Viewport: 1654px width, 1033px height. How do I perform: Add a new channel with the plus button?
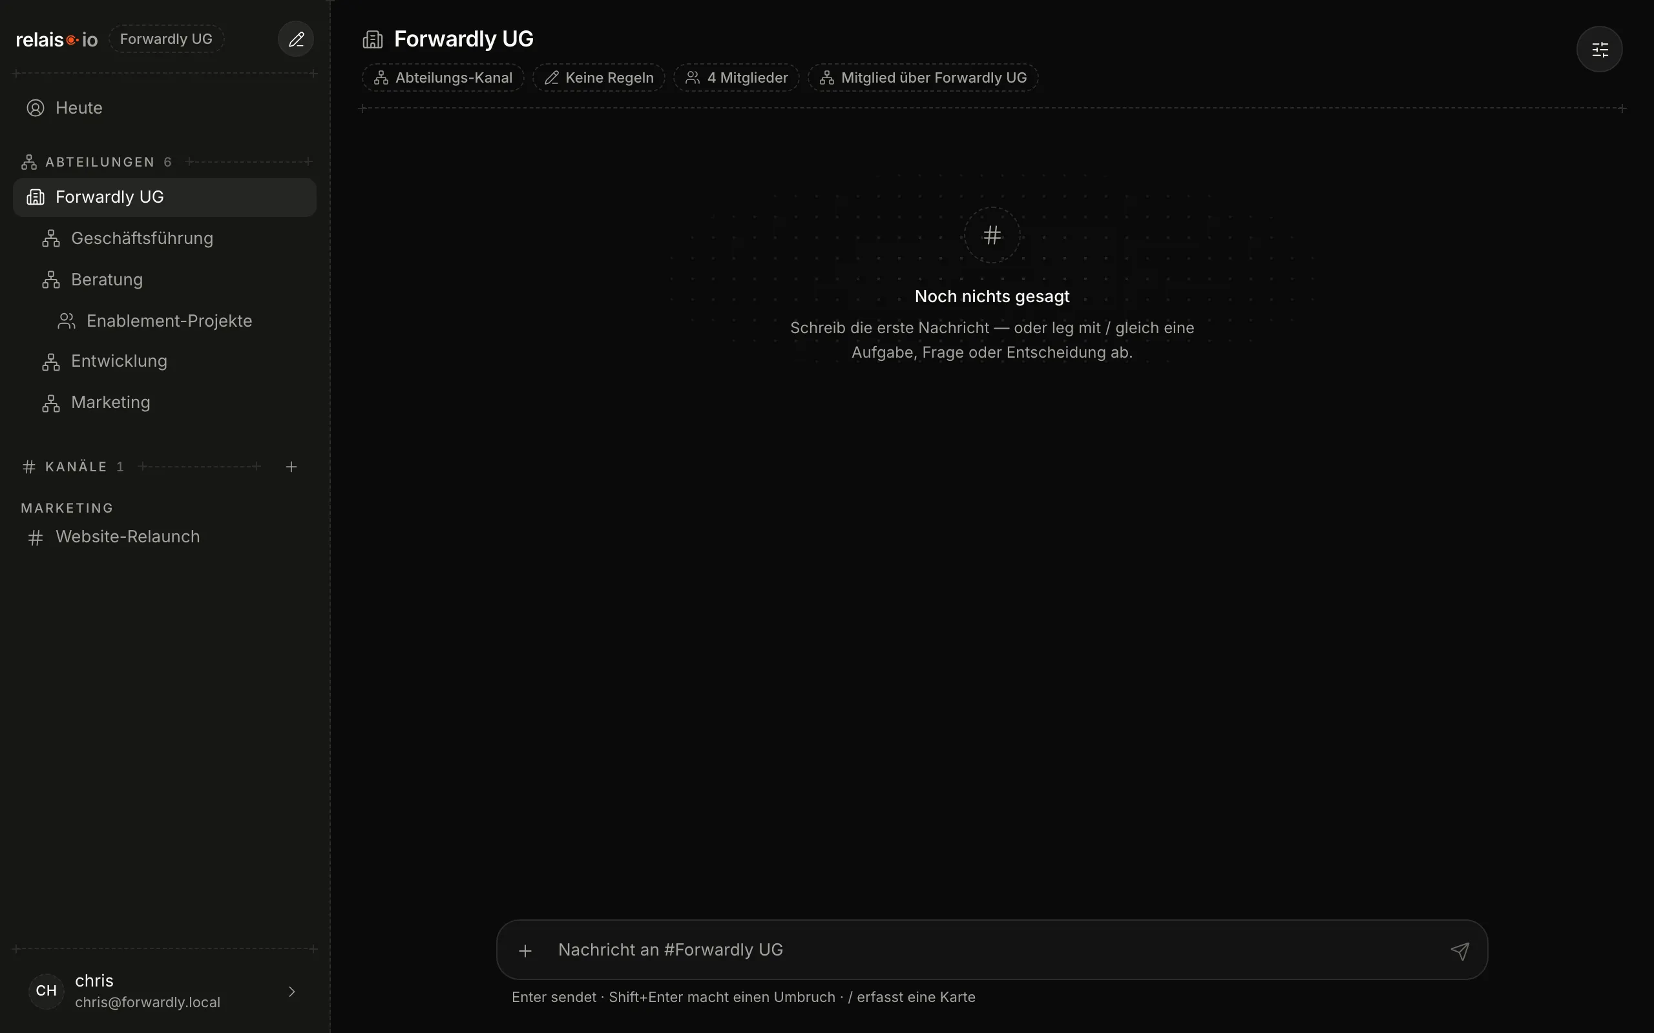291,467
